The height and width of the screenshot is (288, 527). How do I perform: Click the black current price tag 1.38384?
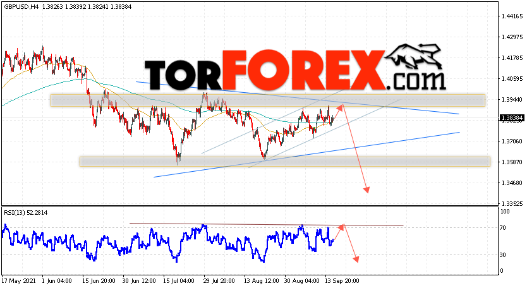(512, 118)
